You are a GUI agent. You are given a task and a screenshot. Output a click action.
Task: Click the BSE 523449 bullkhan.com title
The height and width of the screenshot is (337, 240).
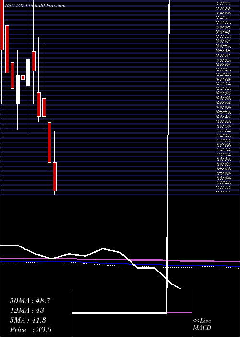[x=35, y=6]
